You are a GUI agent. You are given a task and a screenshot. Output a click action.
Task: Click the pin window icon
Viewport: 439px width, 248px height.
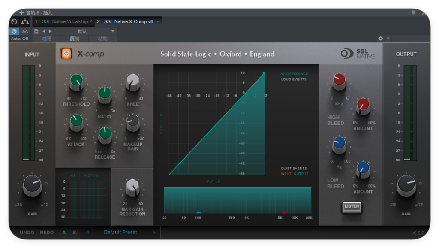[x=413, y=12]
